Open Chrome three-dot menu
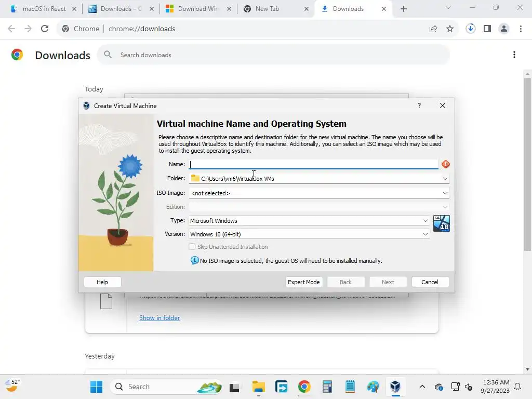Image resolution: width=532 pixels, height=399 pixels. (521, 29)
